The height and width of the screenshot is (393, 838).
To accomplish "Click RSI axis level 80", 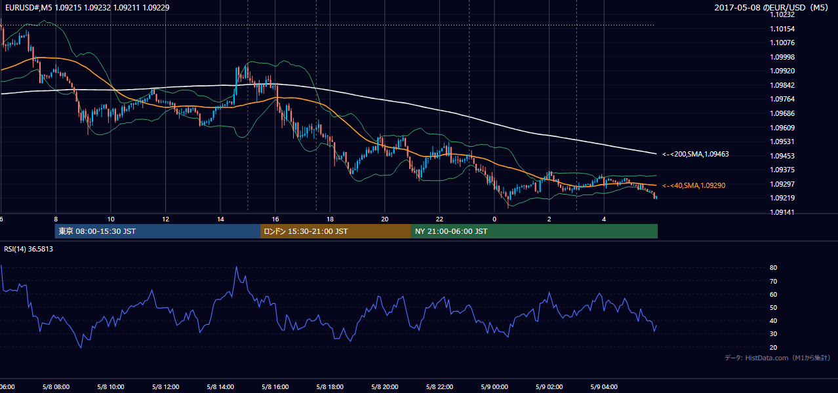I will [x=774, y=268].
